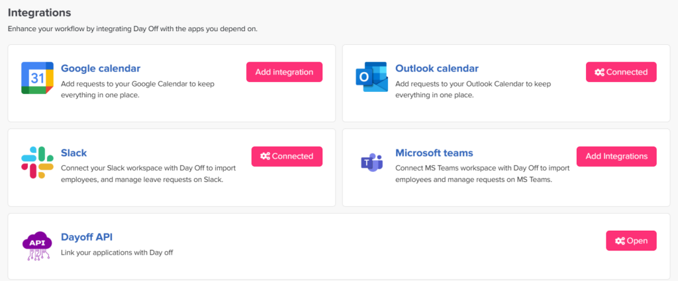
Task: Click the 'Enhance your workflow' subtitle text
Action: click(x=132, y=28)
